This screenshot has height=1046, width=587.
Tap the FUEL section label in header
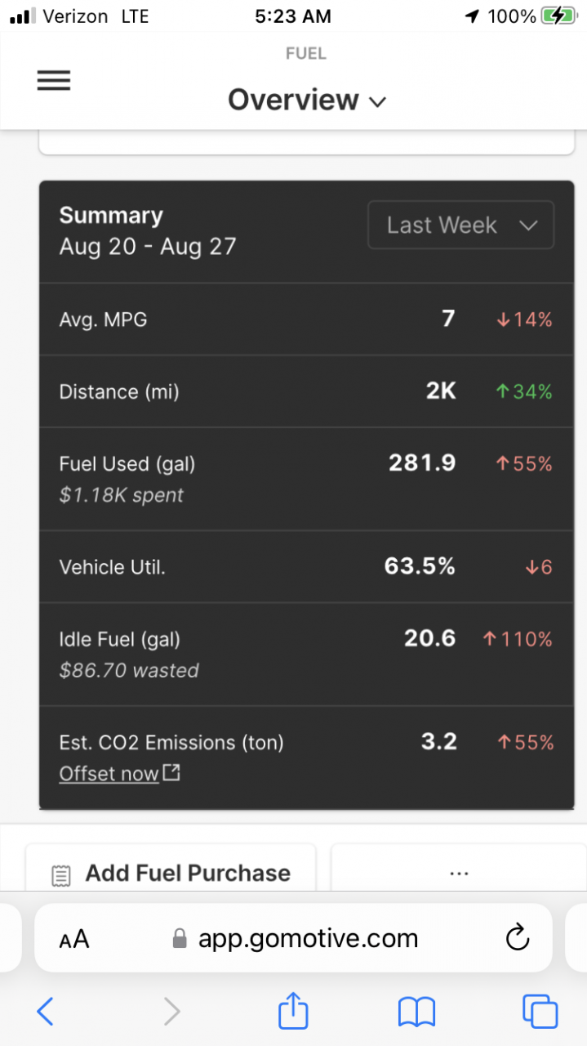pos(306,54)
